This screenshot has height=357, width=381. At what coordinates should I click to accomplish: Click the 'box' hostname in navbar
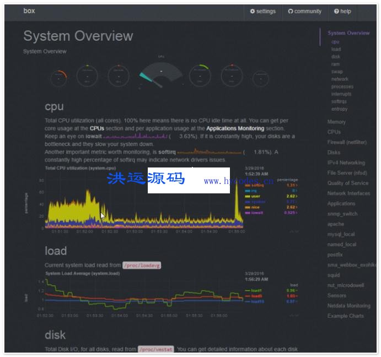[29, 10]
